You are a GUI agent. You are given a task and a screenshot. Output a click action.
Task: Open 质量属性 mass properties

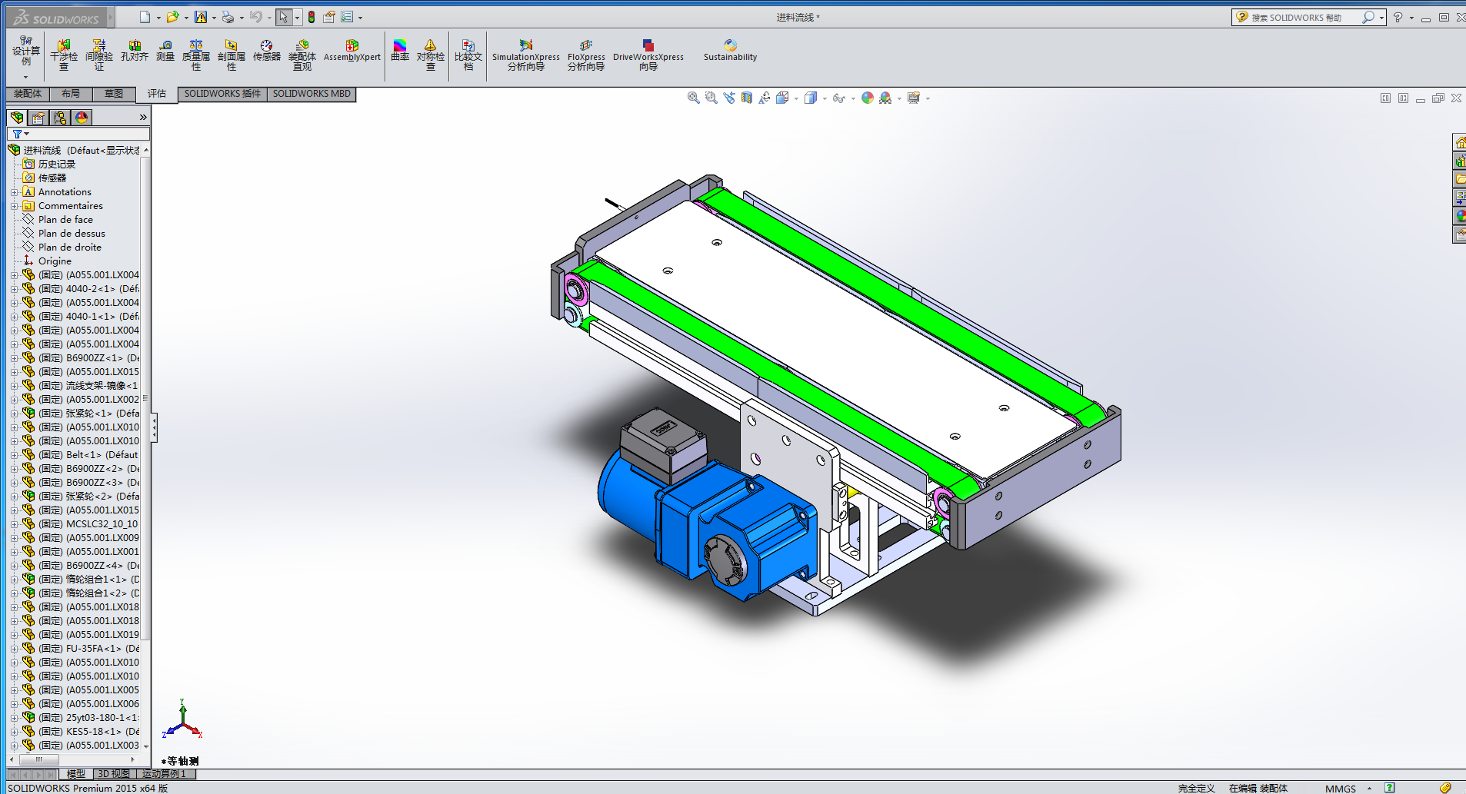tap(196, 55)
